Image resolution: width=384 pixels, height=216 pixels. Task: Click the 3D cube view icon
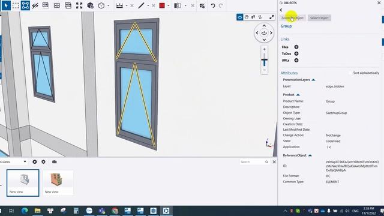pyautogui.click(x=101, y=5)
